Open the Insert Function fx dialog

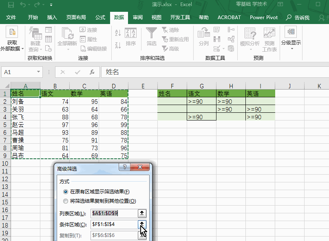pos(92,72)
